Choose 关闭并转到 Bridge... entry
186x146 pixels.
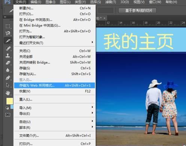pyautogui.click(x=55, y=62)
